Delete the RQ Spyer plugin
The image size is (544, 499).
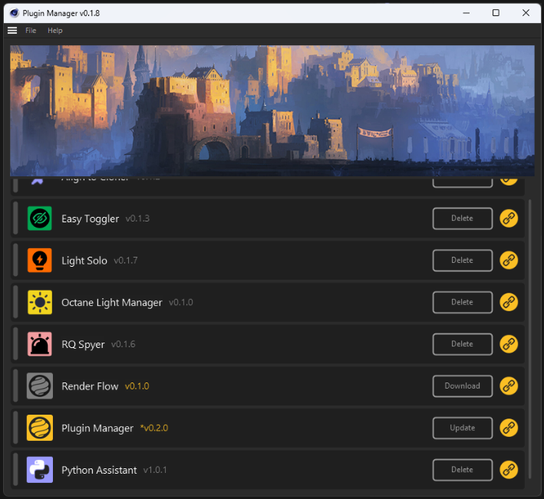(463, 344)
